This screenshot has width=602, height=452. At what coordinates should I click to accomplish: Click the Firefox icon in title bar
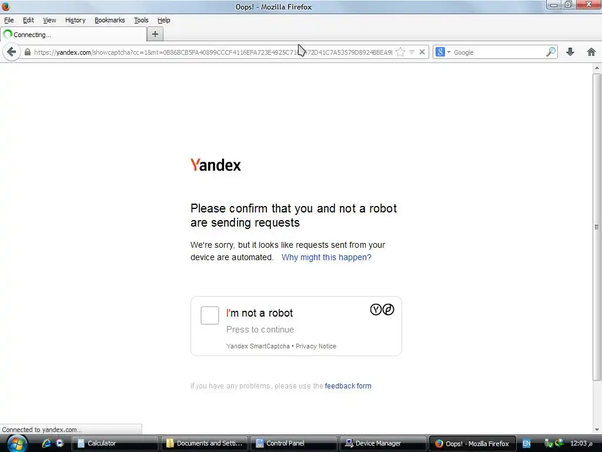tap(5, 6)
